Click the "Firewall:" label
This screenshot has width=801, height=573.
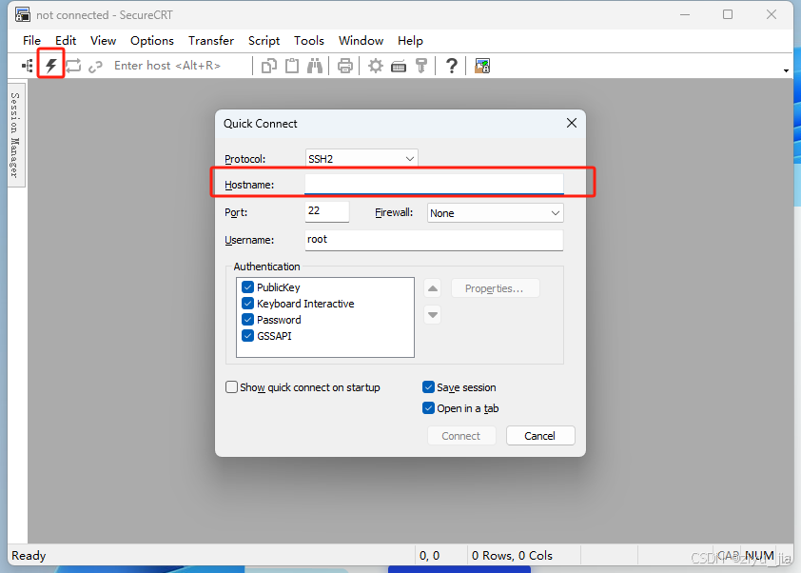tap(394, 212)
